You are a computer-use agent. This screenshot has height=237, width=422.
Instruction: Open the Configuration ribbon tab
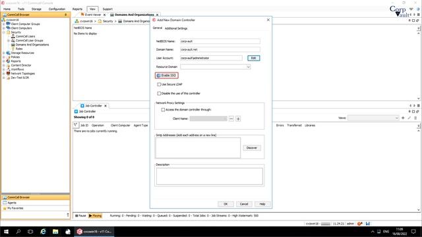[57, 9]
